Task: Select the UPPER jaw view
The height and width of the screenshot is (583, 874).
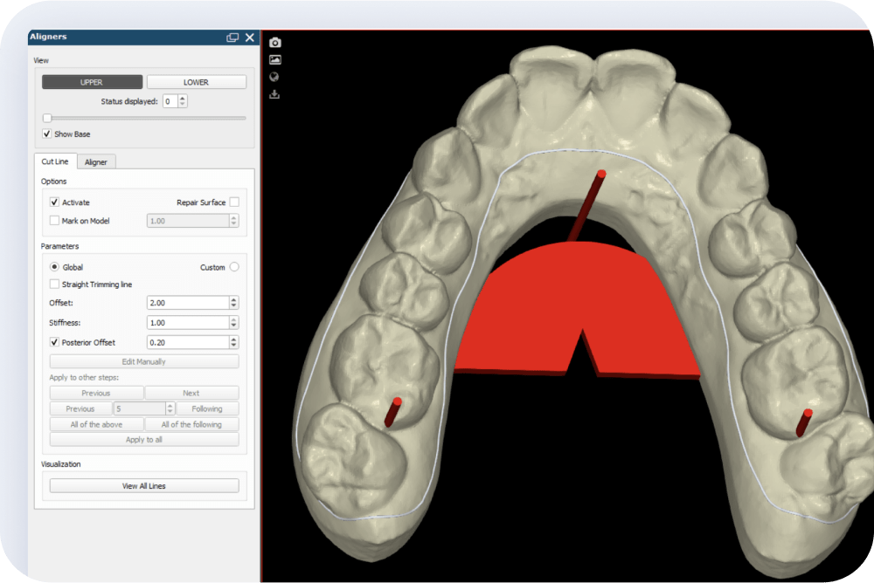Action: tap(92, 82)
